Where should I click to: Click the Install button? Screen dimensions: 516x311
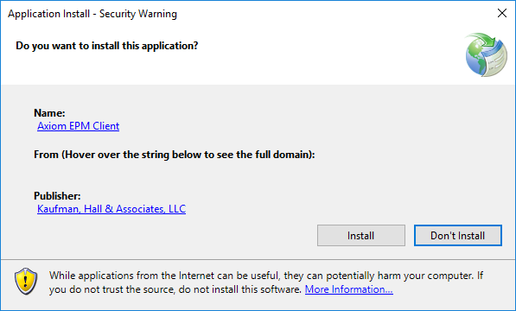(x=361, y=235)
